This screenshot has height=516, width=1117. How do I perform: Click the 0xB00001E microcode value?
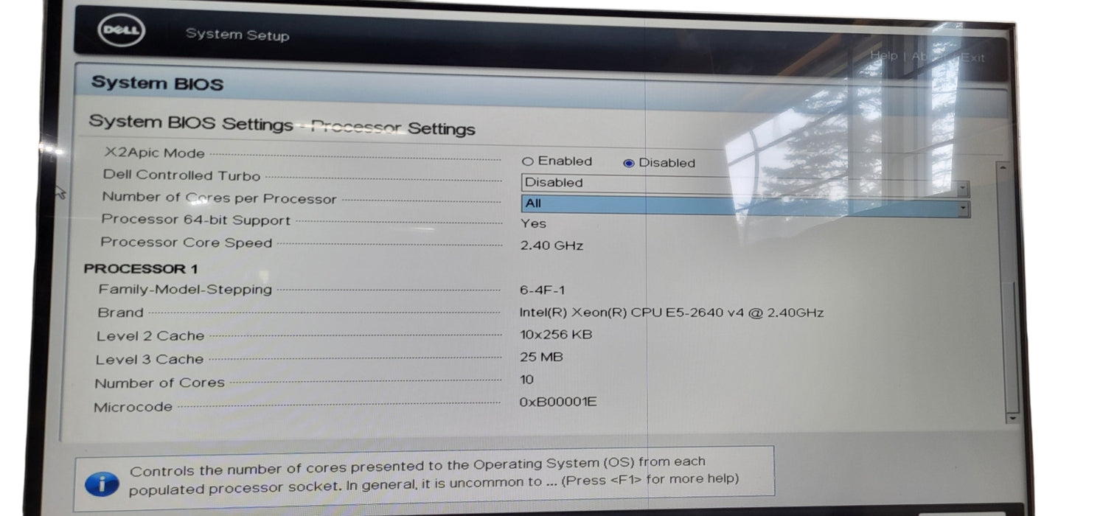click(558, 402)
